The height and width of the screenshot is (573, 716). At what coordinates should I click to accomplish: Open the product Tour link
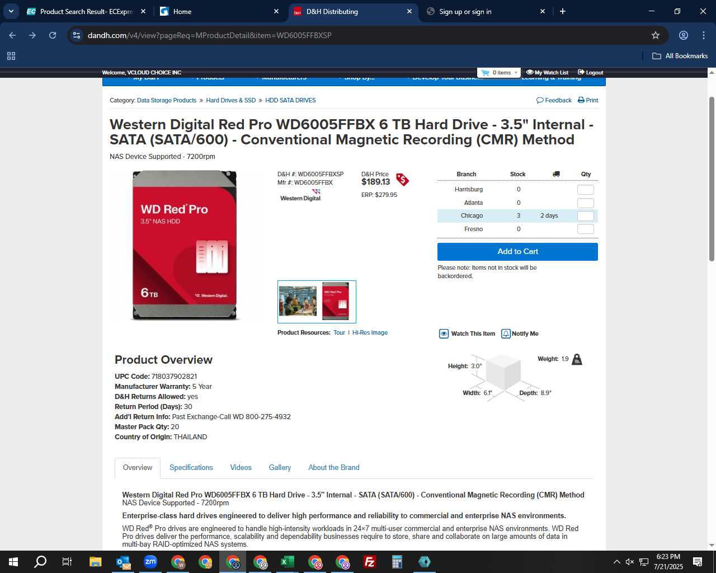click(x=339, y=332)
